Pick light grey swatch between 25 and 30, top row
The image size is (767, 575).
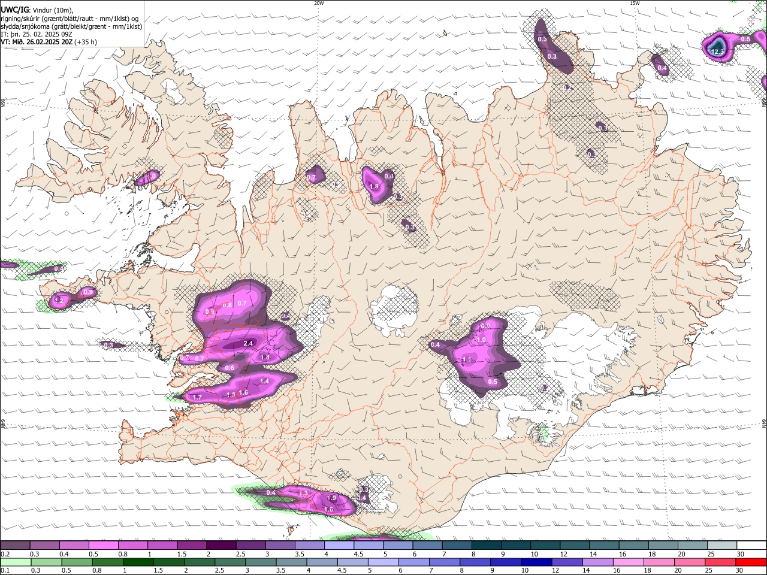(723, 546)
